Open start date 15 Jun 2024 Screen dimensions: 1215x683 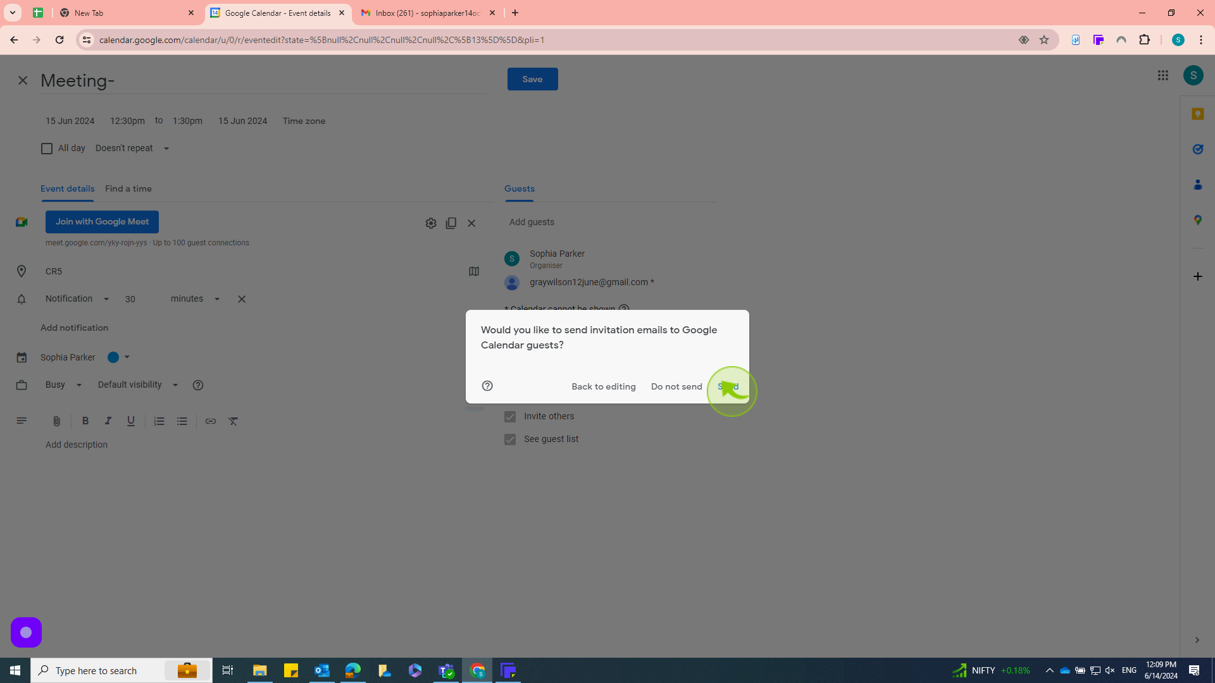point(70,121)
